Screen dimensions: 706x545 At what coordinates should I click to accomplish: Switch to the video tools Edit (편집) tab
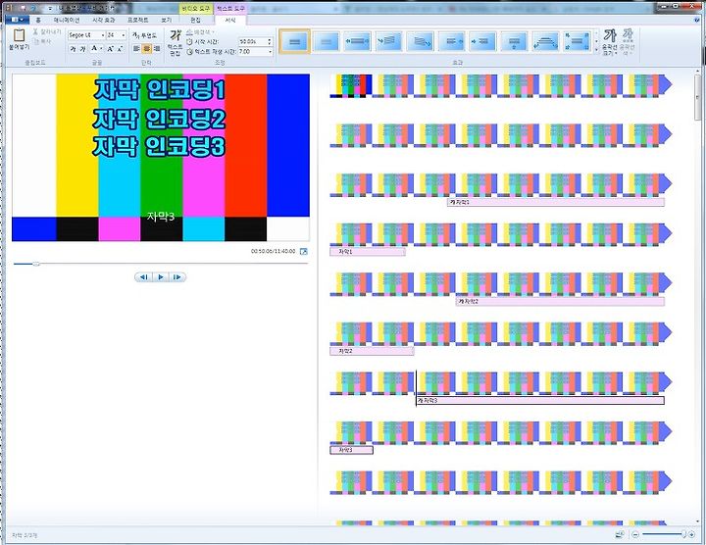point(195,21)
